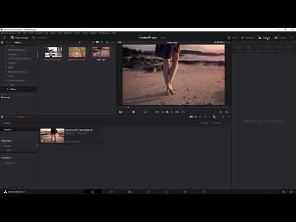Click the DaVinci Resolve 17 logo

click(6, 192)
